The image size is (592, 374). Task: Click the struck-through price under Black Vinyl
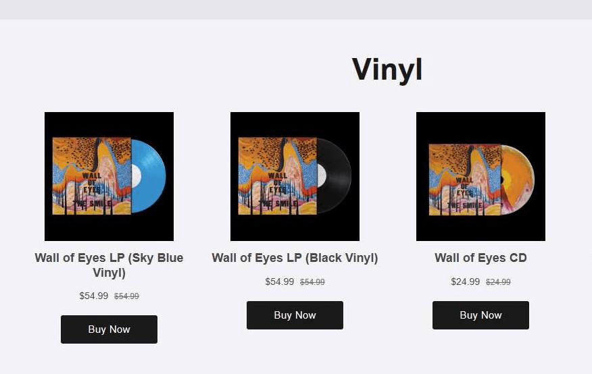point(312,282)
